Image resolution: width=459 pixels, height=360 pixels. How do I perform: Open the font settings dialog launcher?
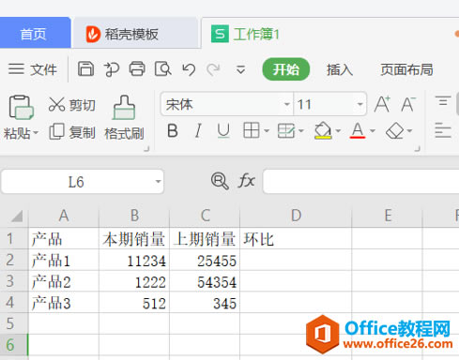coord(417,149)
